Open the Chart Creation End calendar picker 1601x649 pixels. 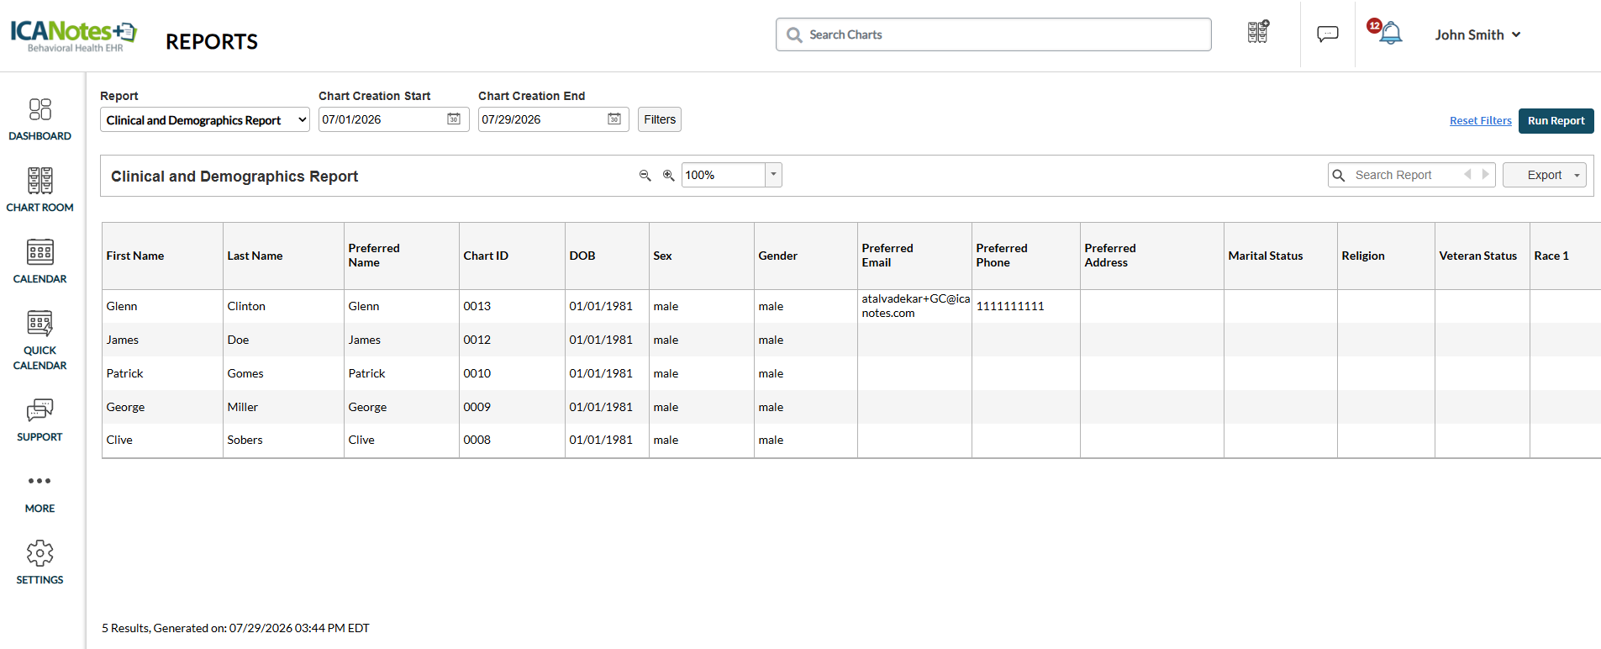pyautogui.click(x=614, y=119)
